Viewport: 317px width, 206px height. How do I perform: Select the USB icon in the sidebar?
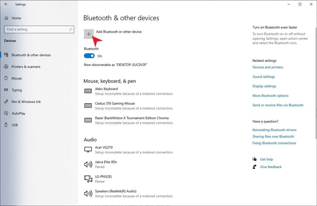6,125
